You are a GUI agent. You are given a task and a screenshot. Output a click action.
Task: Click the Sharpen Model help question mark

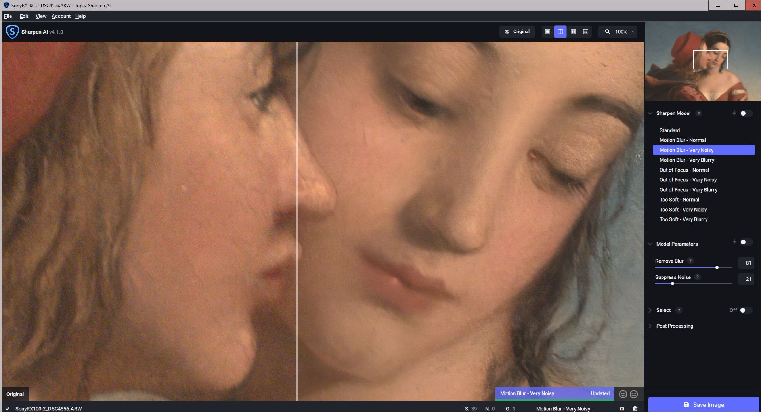(699, 113)
